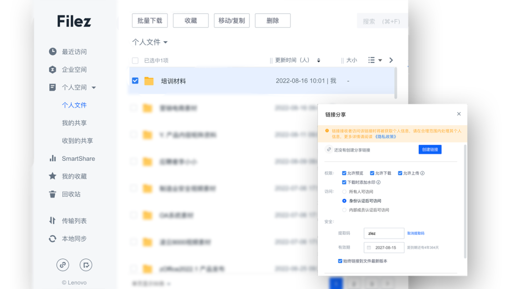Click the 移动/复制 button
The height and width of the screenshot is (289, 514).
tap(232, 20)
